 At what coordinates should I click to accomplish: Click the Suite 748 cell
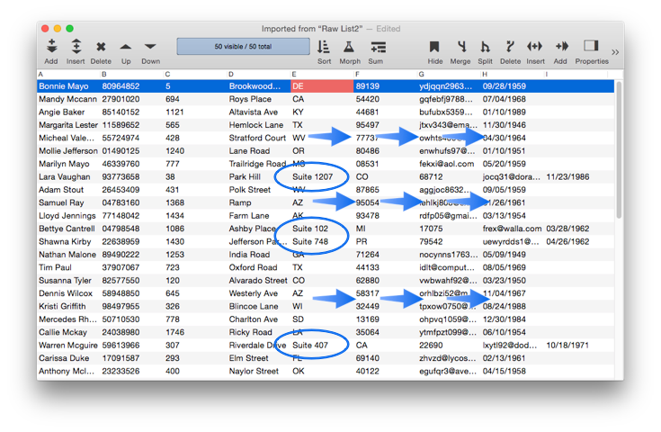point(322,242)
